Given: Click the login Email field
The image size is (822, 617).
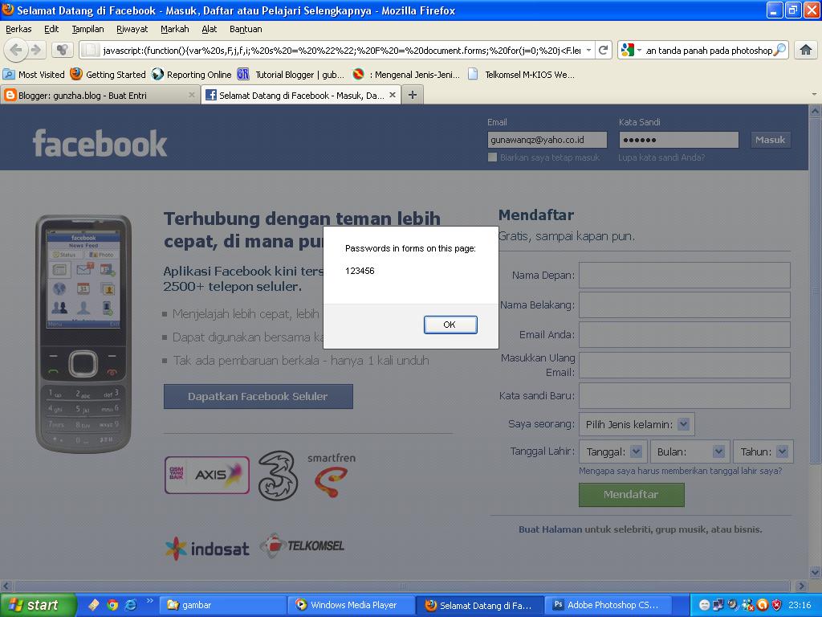Looking at the screenshot, I should (x=547, y=140).
